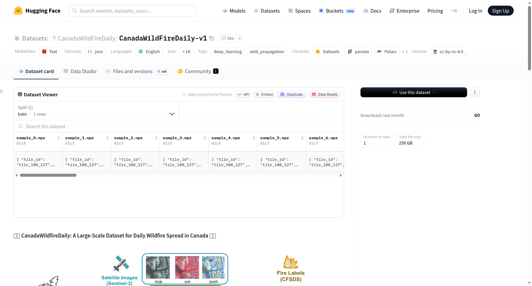Click the Datasets library tag

(x=328, y=51)
